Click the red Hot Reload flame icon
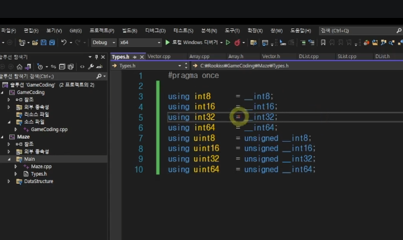This screenshot has height=240, width=403. [237, 43]
